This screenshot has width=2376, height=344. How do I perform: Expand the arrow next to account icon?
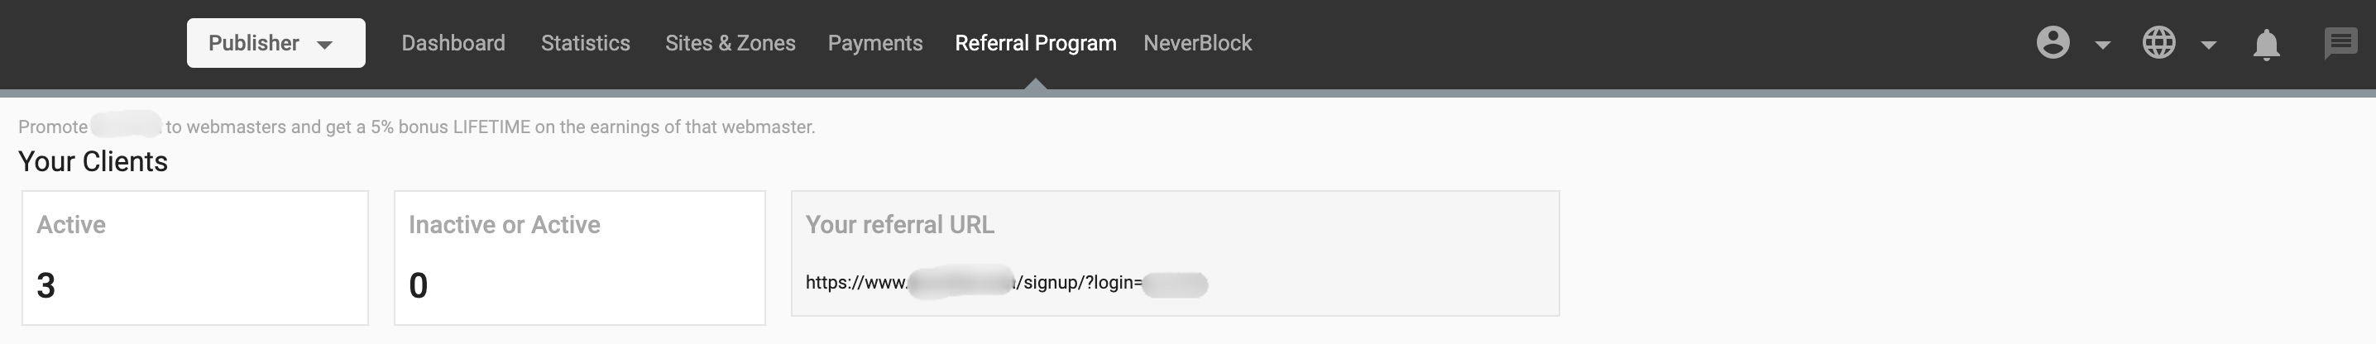pyautogui.click(x=2103, y=45)
